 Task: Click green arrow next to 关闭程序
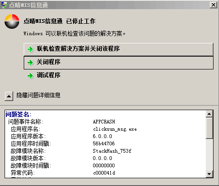[30, 63]
